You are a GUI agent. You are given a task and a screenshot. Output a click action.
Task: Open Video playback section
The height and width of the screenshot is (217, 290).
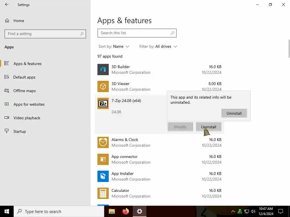click(x=27, y=118)
